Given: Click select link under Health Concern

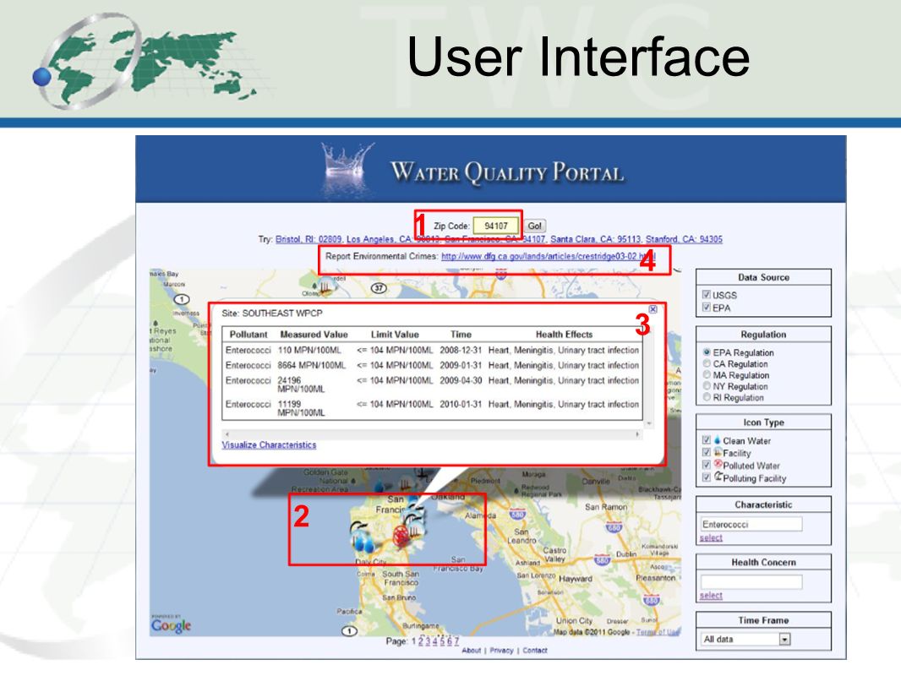Looking at the screenshot, I should pos(711,596).
